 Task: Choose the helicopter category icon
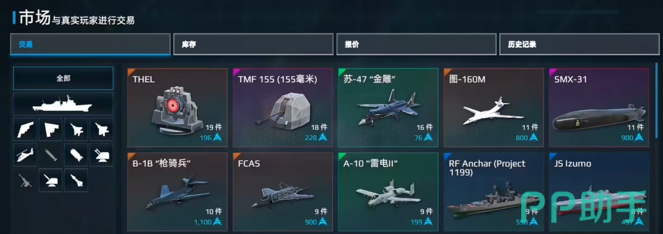click(25, 155)
